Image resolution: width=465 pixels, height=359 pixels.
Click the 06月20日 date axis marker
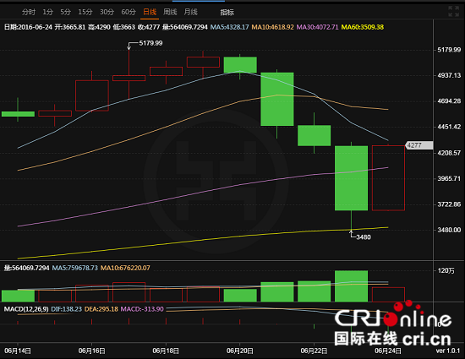tap(239, 351)
